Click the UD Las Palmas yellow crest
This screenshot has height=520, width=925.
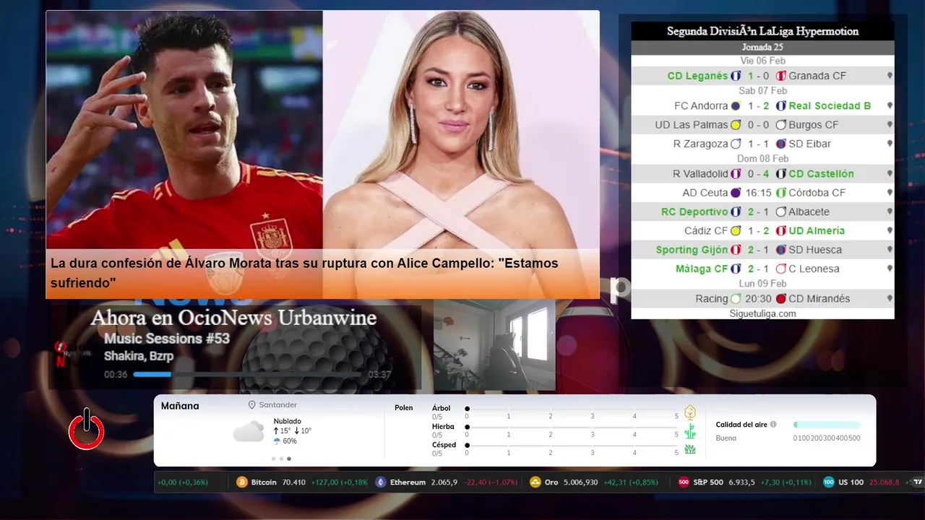tap(736, 125)
